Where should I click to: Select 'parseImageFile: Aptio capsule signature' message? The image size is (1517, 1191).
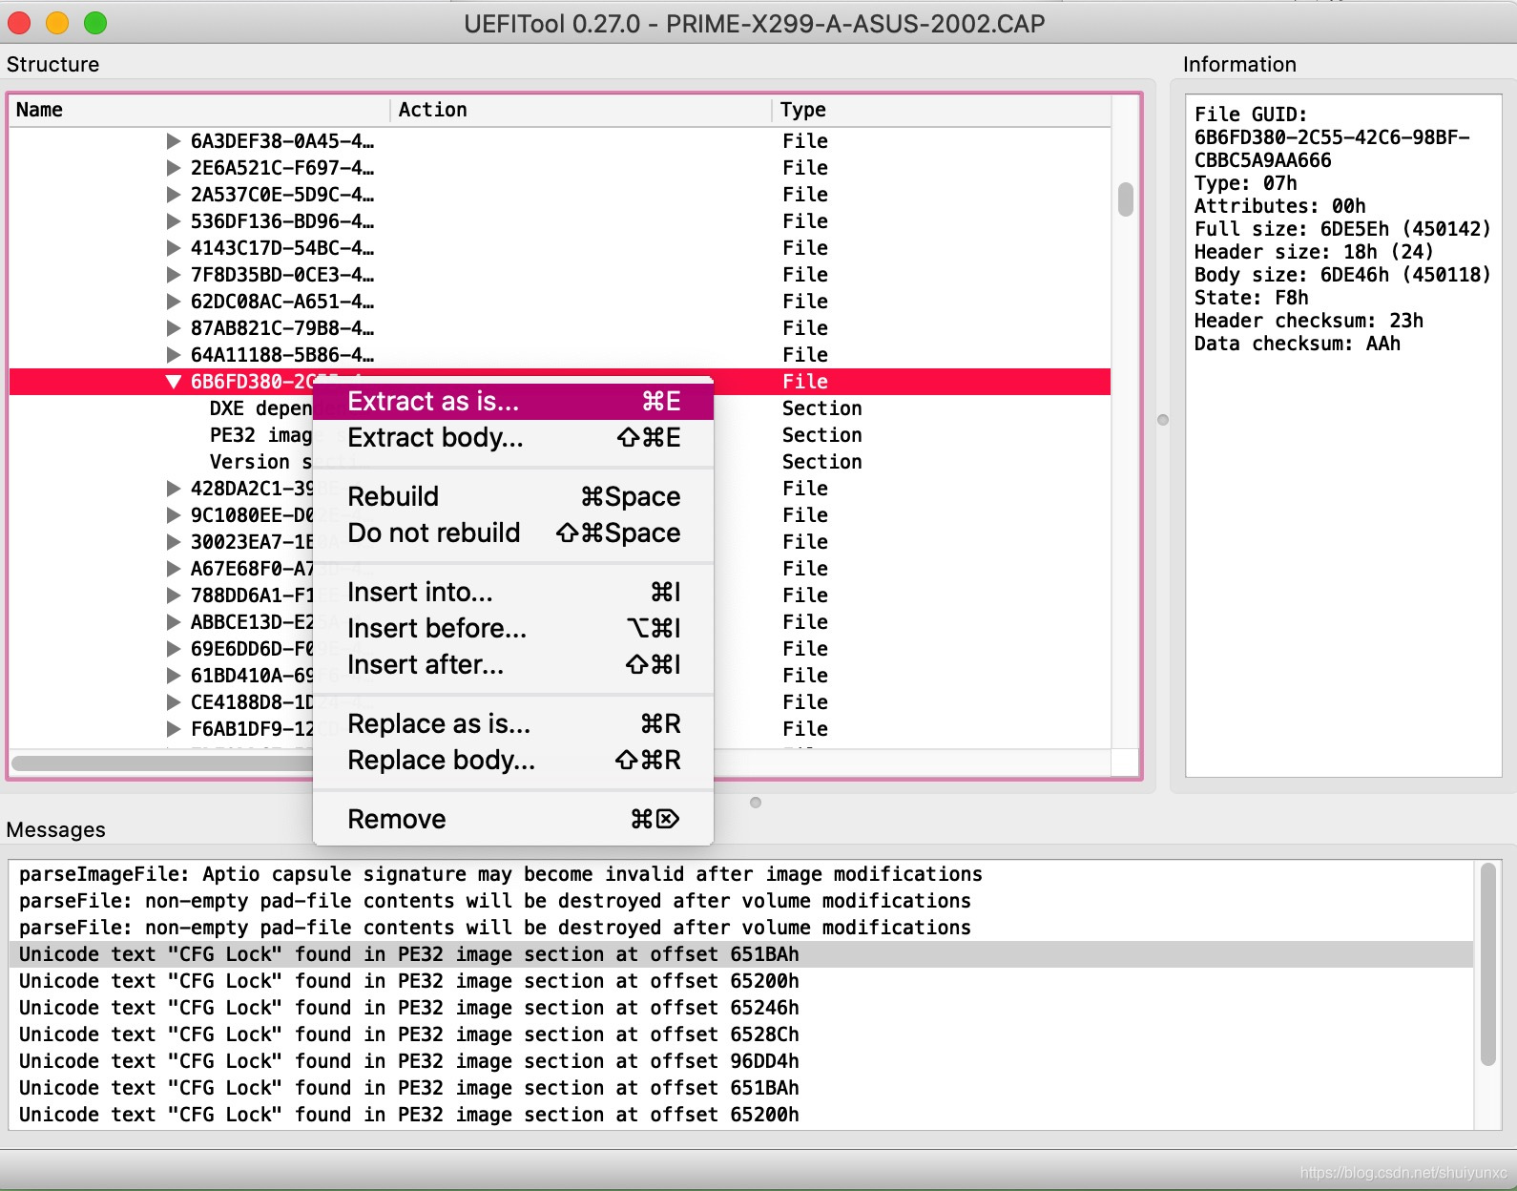pos(740,874)
